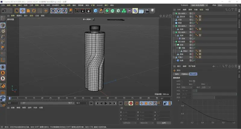241x129 pixels.
Task: Click the Subdivision Surface generator icon
Action: point(107,11)
